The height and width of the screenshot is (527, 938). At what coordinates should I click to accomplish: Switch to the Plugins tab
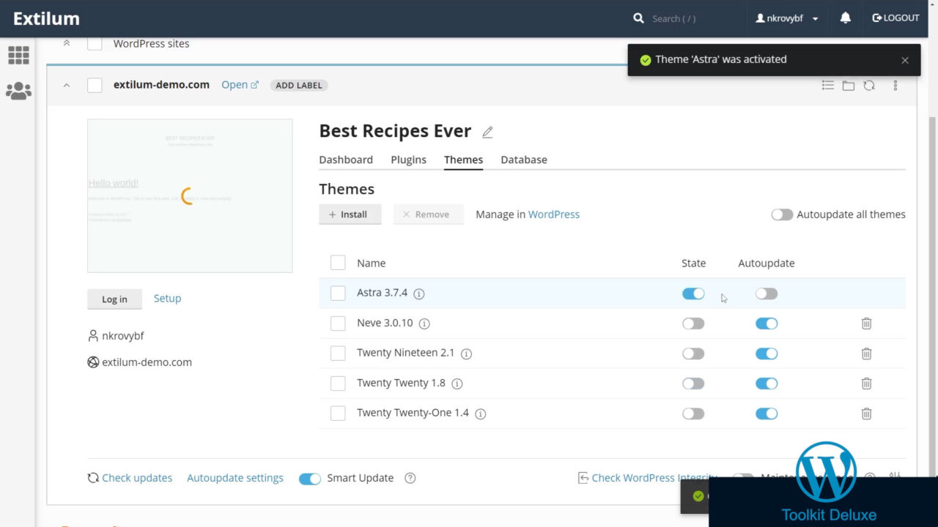pyautogui.click(x=408, y=160)
